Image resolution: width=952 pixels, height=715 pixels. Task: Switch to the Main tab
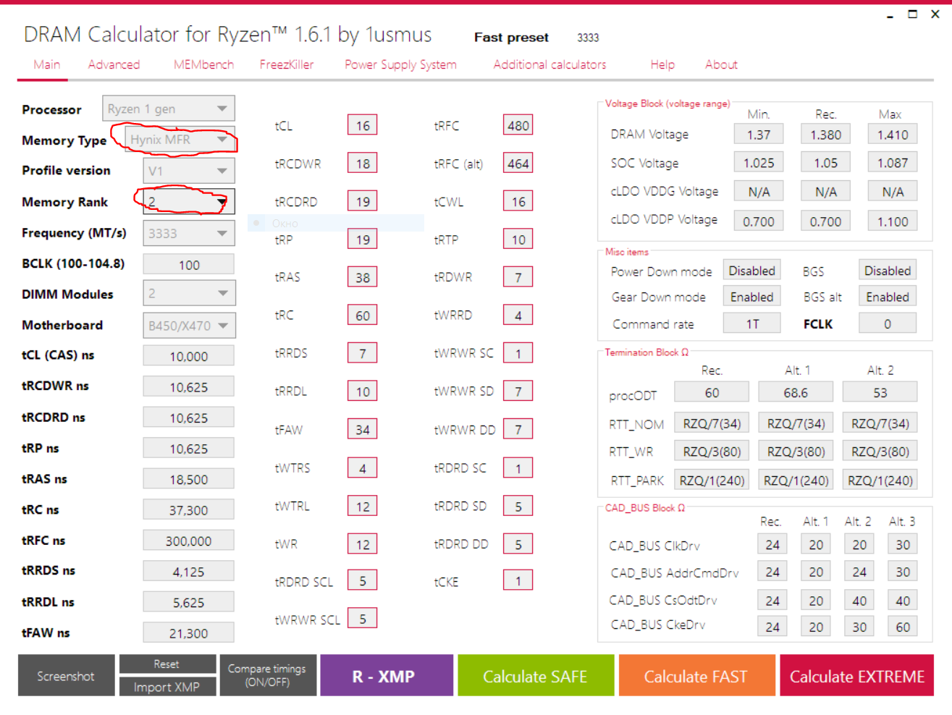[x=47, y=64]
